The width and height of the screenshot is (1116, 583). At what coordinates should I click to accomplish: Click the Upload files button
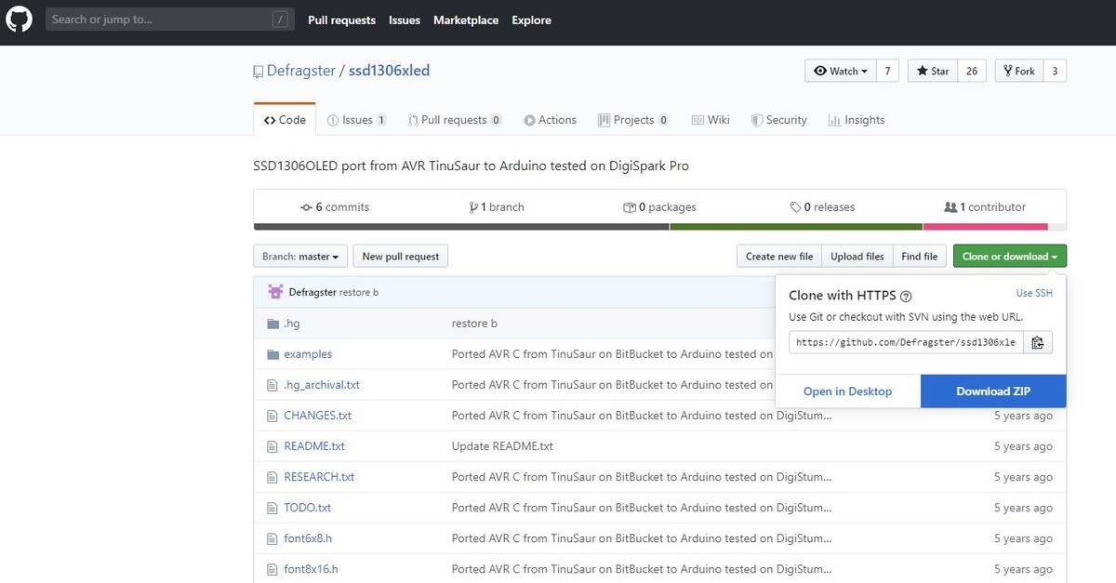click(857, 257)
